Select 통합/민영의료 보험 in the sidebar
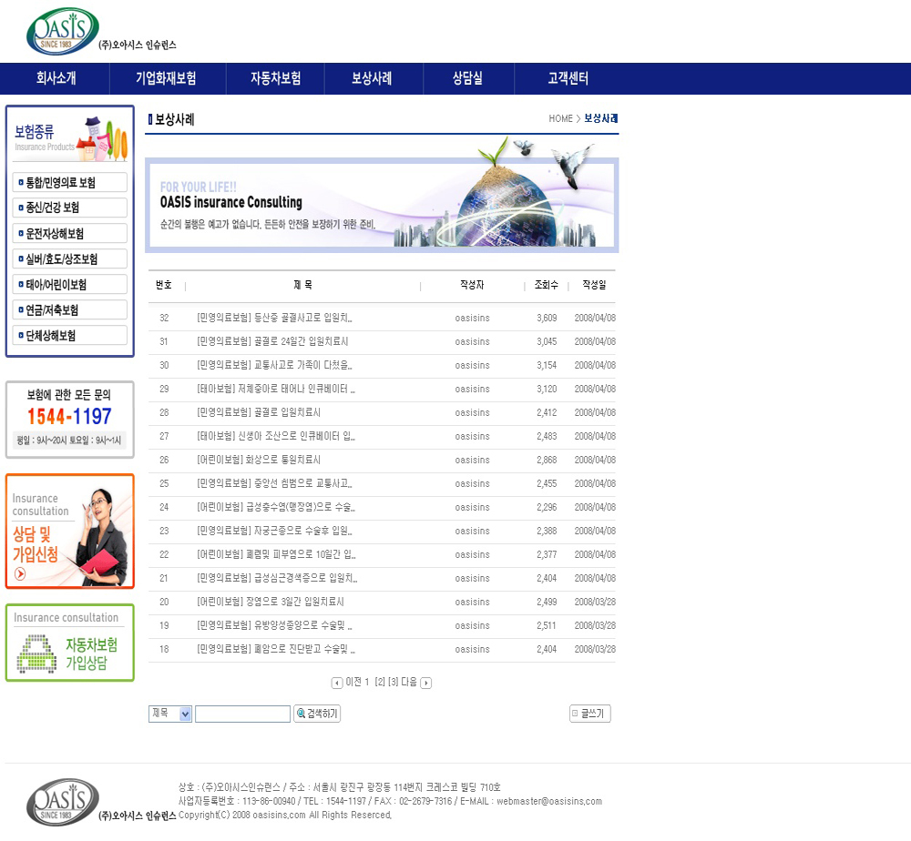The width and height of the screenshot is (911, 841). 70,183
